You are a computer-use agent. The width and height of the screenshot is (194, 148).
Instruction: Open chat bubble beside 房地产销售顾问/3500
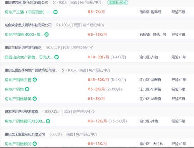tap(48, 121)
